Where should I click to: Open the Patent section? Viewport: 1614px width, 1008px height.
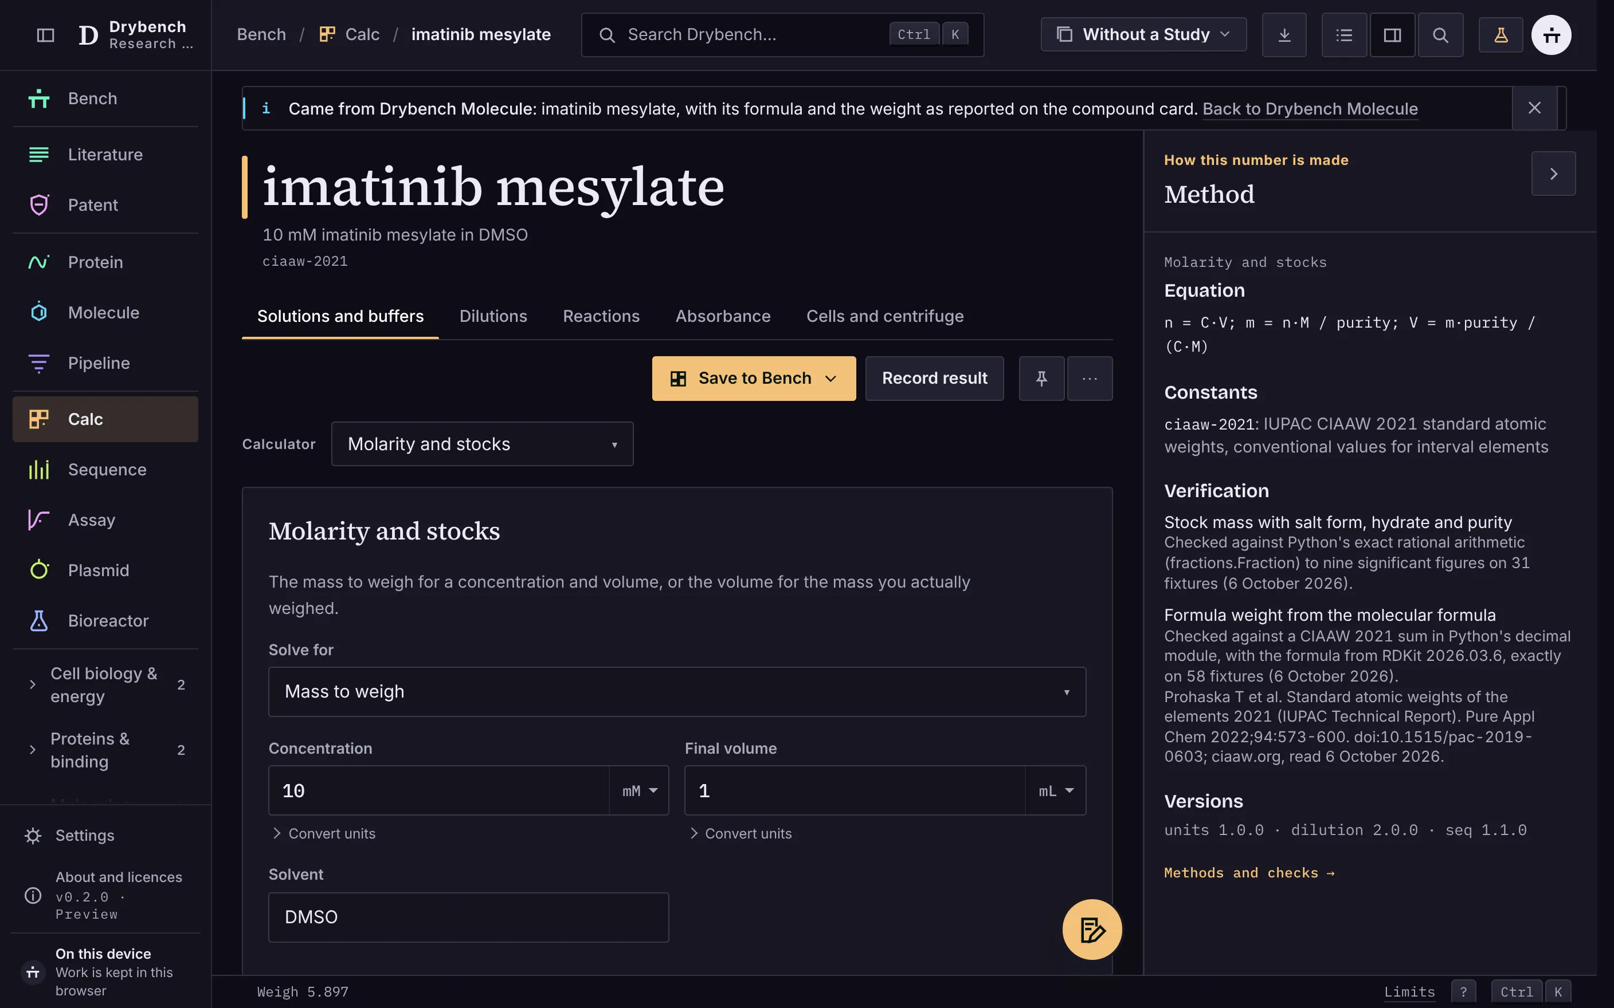click(105, 204)
